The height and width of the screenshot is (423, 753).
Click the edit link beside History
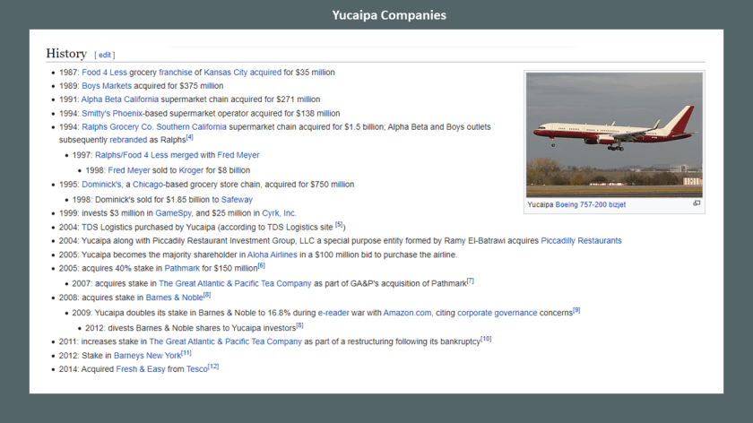coord(106,55)
